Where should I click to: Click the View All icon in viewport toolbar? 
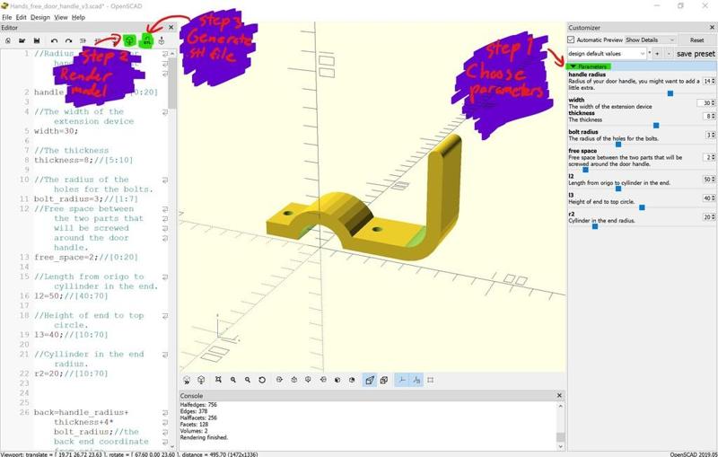click(218, 380)
